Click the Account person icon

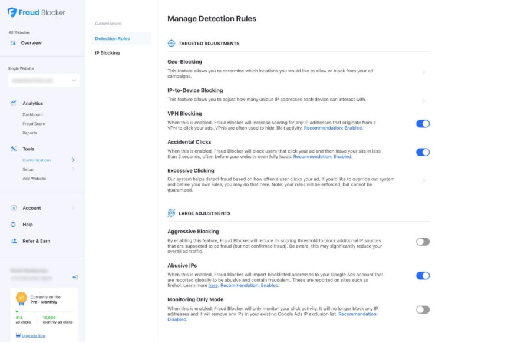(x=13, y=208)
